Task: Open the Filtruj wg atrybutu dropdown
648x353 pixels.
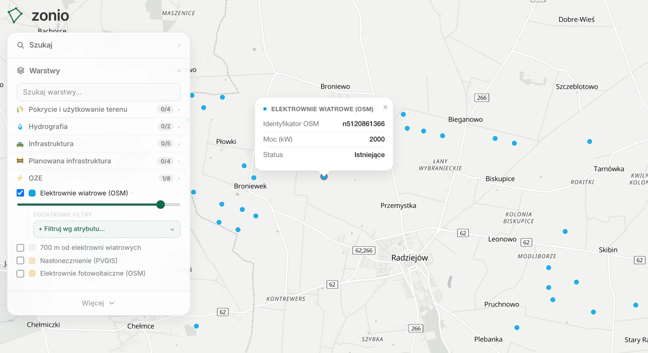Action: point(107,229)
